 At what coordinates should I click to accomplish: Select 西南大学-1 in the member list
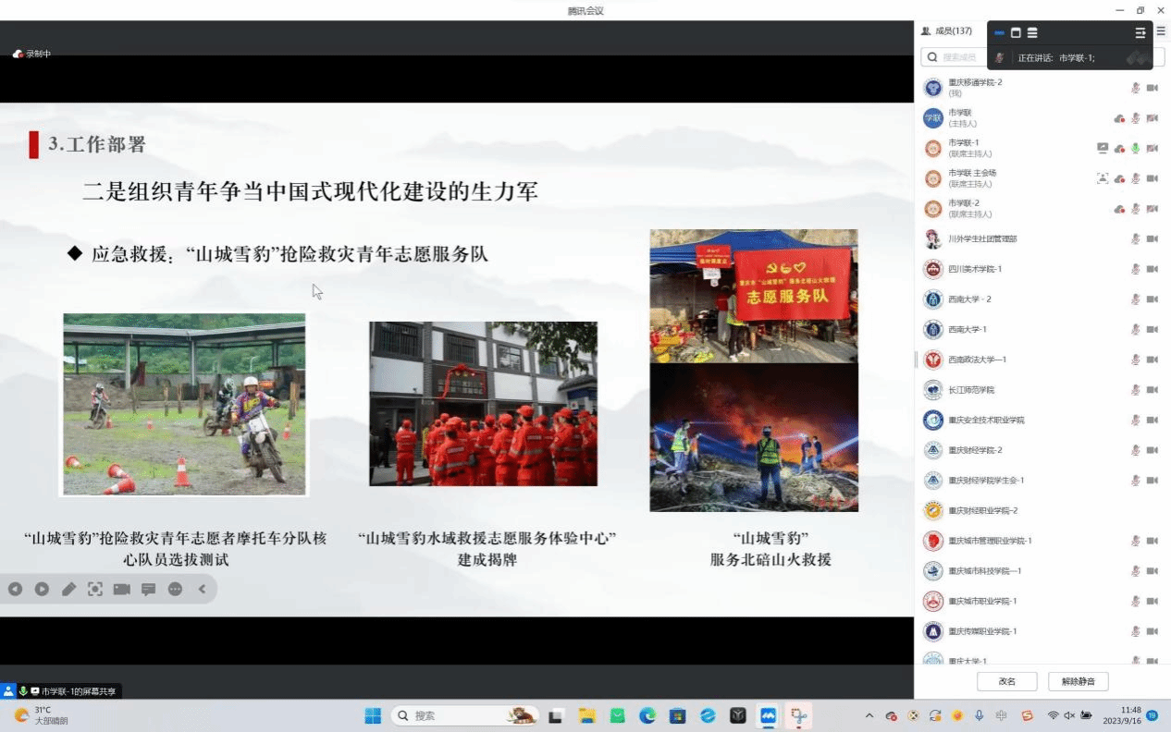coord(967,329)
